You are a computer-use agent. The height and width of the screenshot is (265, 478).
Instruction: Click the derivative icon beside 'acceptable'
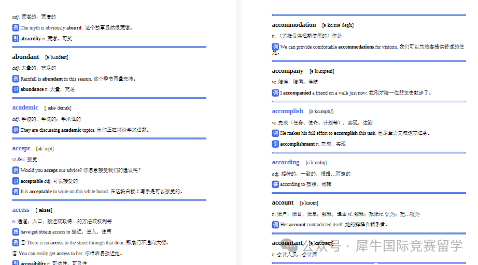pos(16,181)
